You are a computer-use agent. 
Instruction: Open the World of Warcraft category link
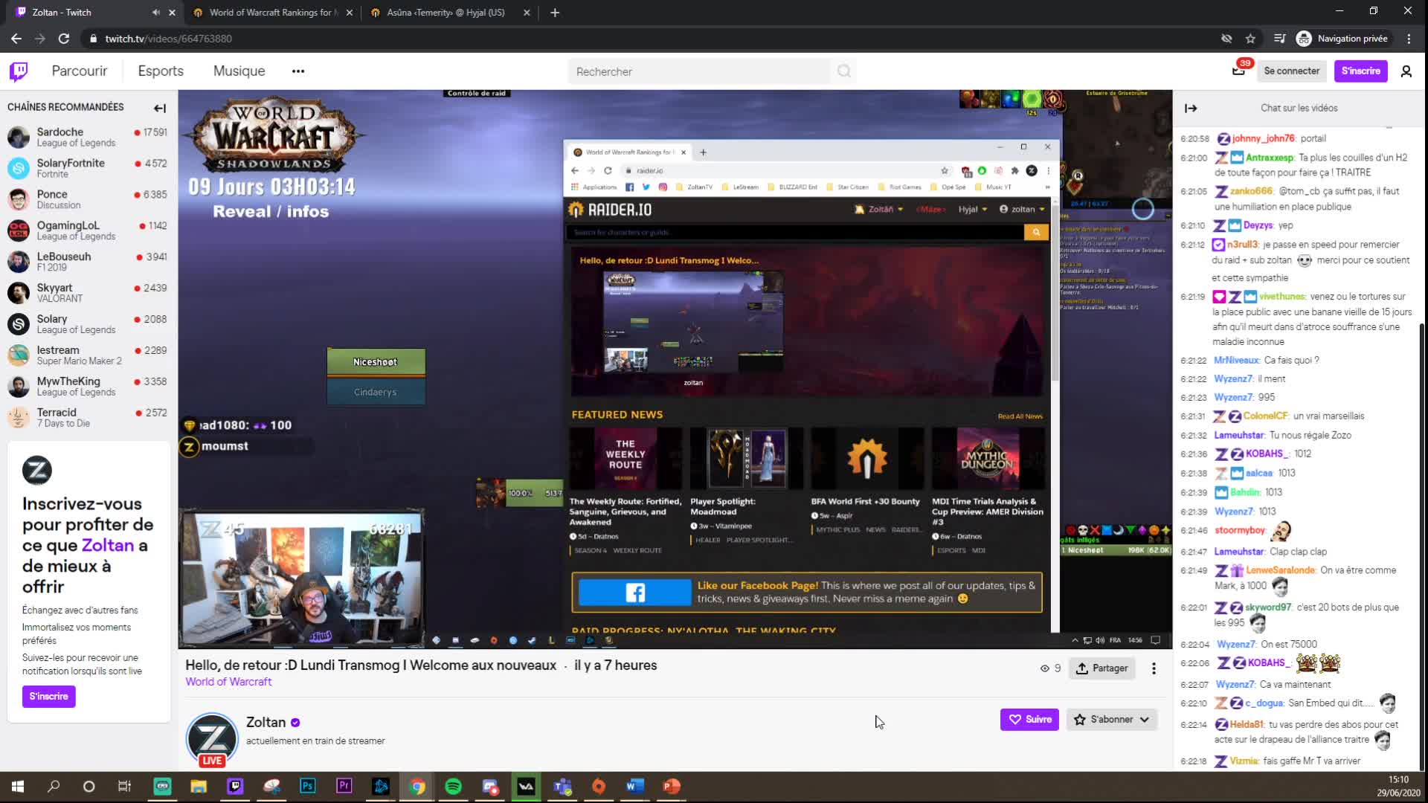(x=228, y=682)
